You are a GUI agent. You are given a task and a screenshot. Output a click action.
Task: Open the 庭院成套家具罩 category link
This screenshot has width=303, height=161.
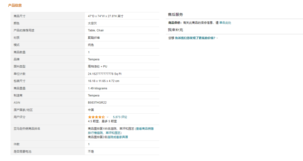coord(118,137)
